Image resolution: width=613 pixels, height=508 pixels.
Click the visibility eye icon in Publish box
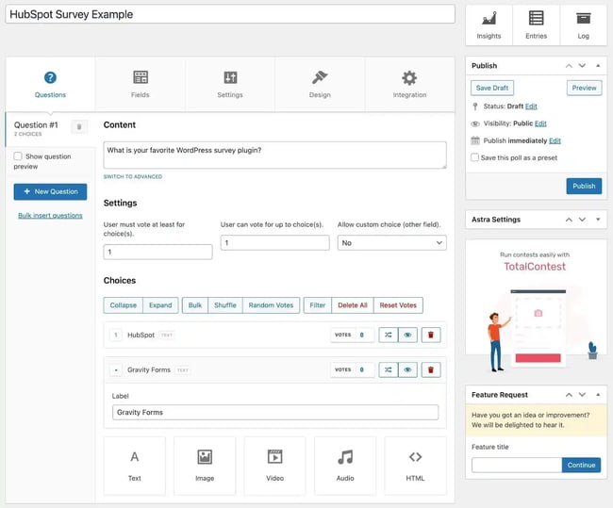click(475, 123)
